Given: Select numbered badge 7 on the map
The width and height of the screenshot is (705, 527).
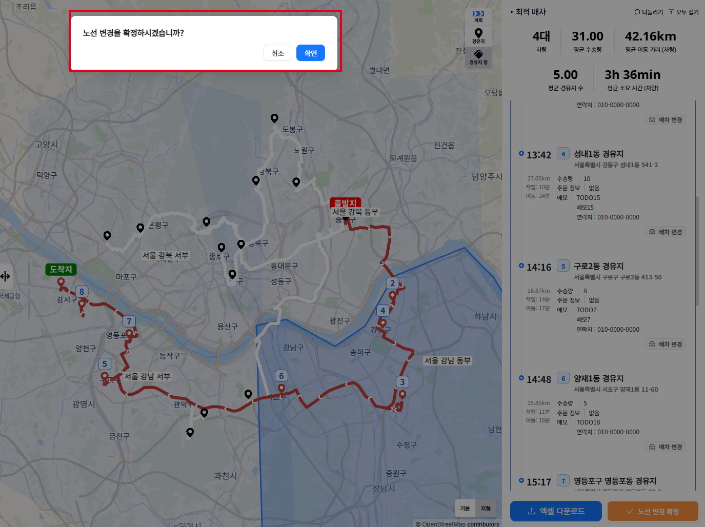Looking at the screenshot, I should tap(129, 321).
